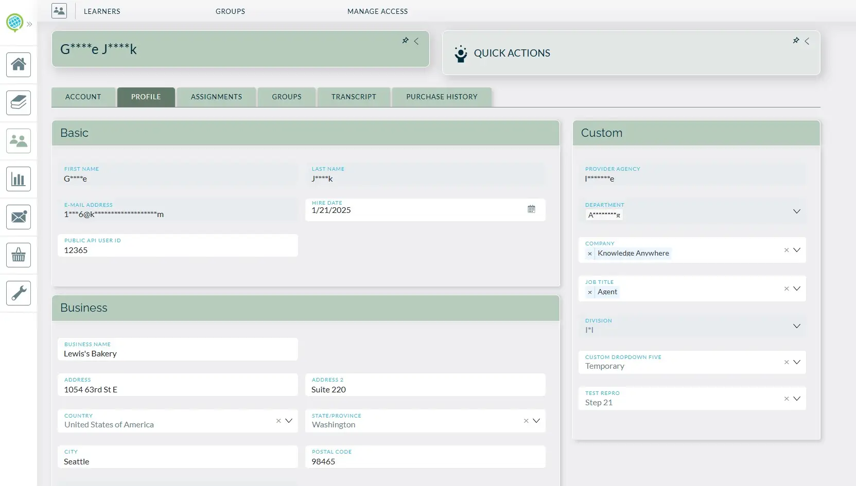Expand the sidebar with the double-chevron toggle

pyautogui.click(x=29, y=24)
